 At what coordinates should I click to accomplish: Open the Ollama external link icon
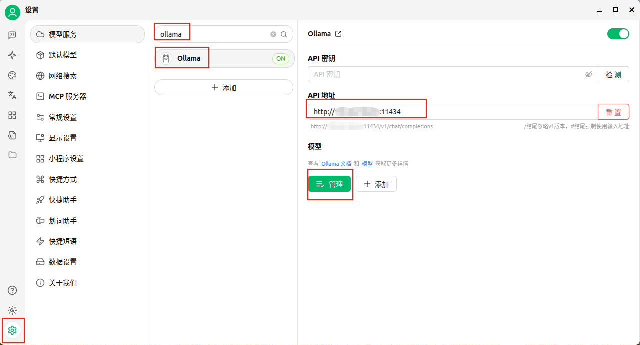338,34
